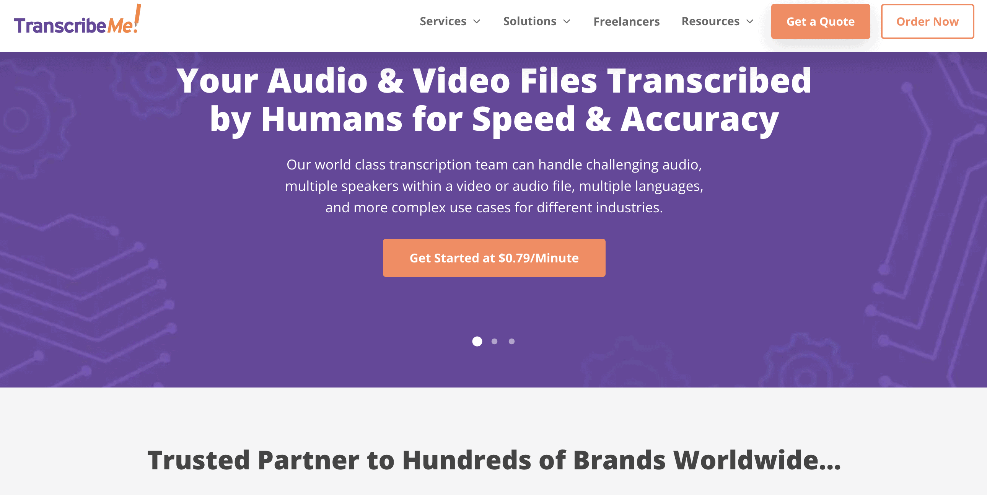Click the third carousel dot indicator

tap(511, 341)
